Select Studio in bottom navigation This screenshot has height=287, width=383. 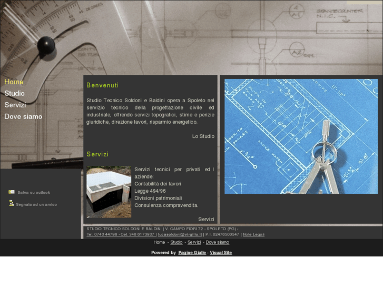pos(176,242)
